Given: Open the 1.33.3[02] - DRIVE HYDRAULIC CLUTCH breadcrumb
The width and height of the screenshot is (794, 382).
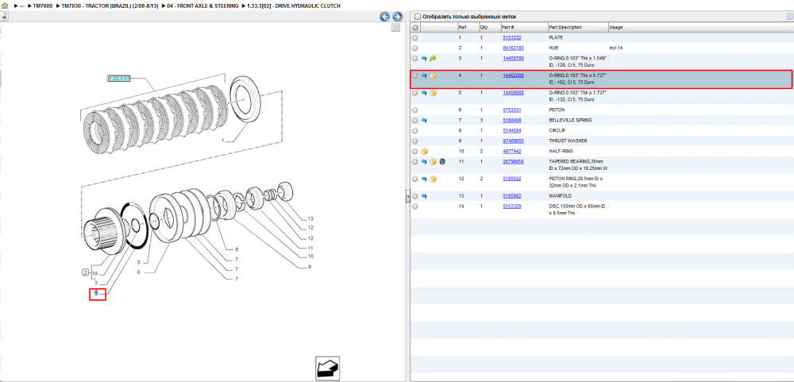Looking at the screenshot, I should coord(294,6).
